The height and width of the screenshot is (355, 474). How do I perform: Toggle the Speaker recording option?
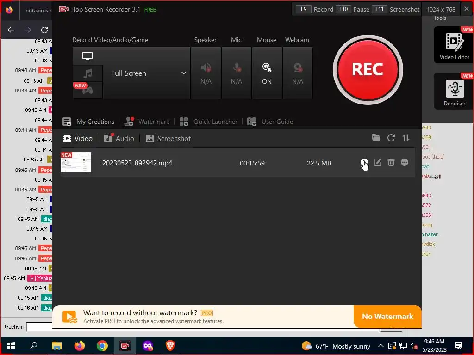point(206,73)
